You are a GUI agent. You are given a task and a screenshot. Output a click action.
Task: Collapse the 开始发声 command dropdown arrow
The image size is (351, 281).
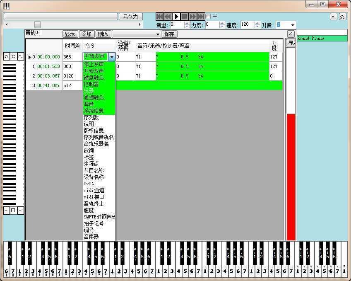coord(112,57)
